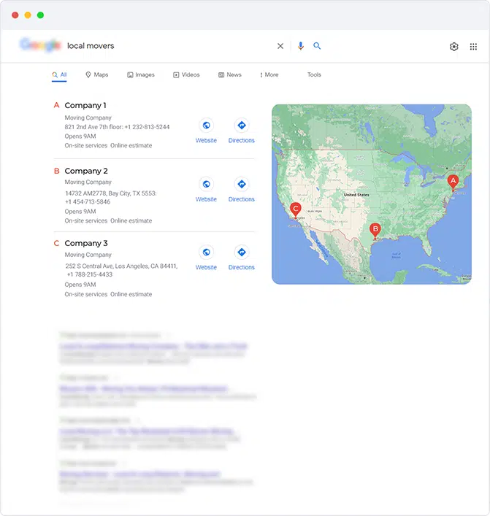Click the Website globe icon for Company 3
This screenshot has width=490, height=516.
point(206,252)
